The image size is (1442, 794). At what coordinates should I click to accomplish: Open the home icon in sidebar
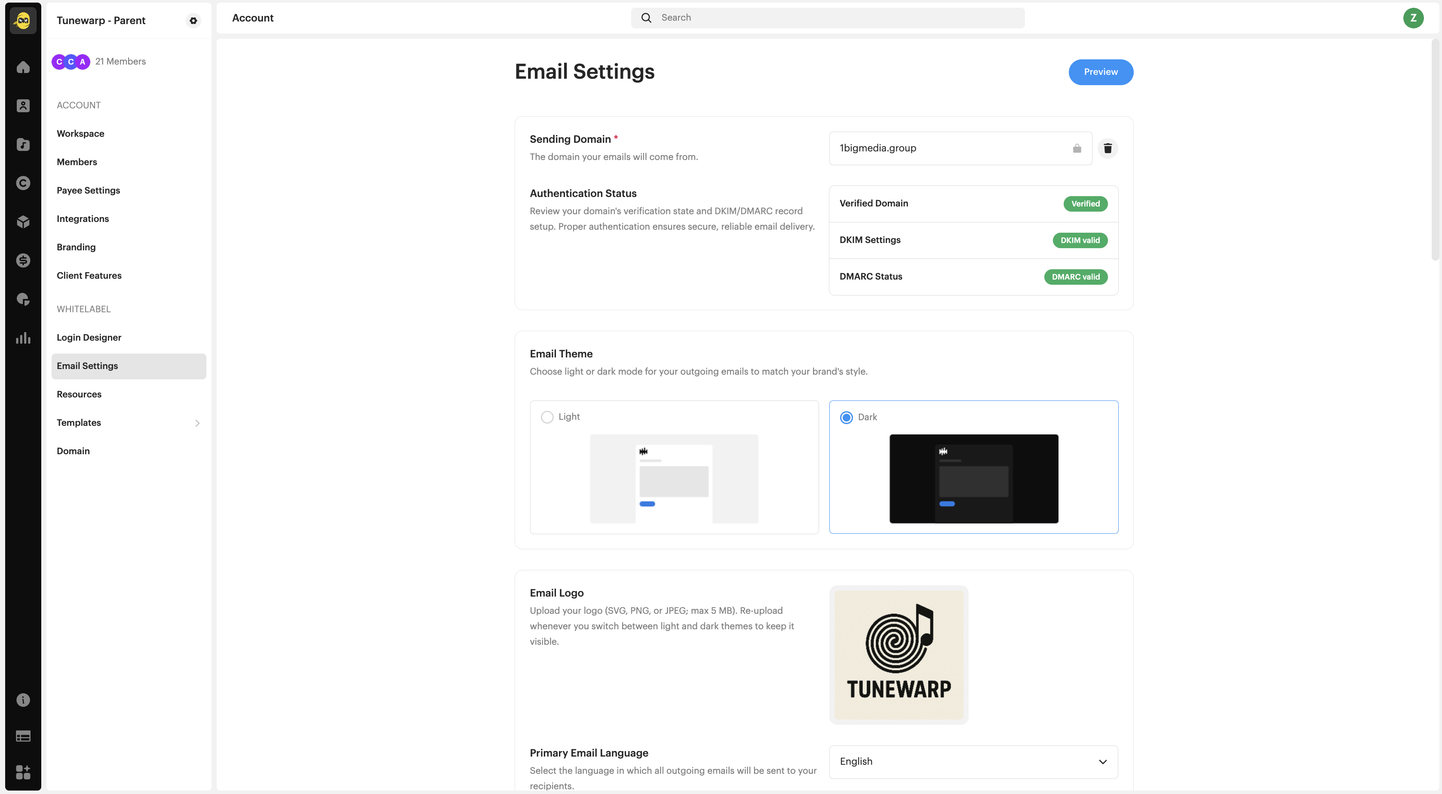(x=23, y=67)
